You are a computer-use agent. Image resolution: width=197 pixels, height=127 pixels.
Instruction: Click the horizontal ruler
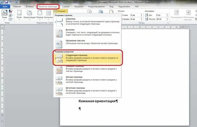(x=155, y=27)
